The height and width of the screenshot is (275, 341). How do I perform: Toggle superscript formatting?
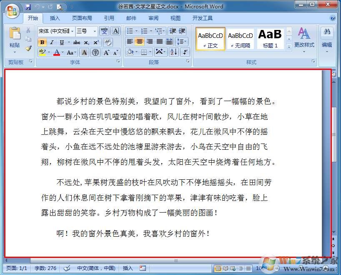click(x=96, y=42)
